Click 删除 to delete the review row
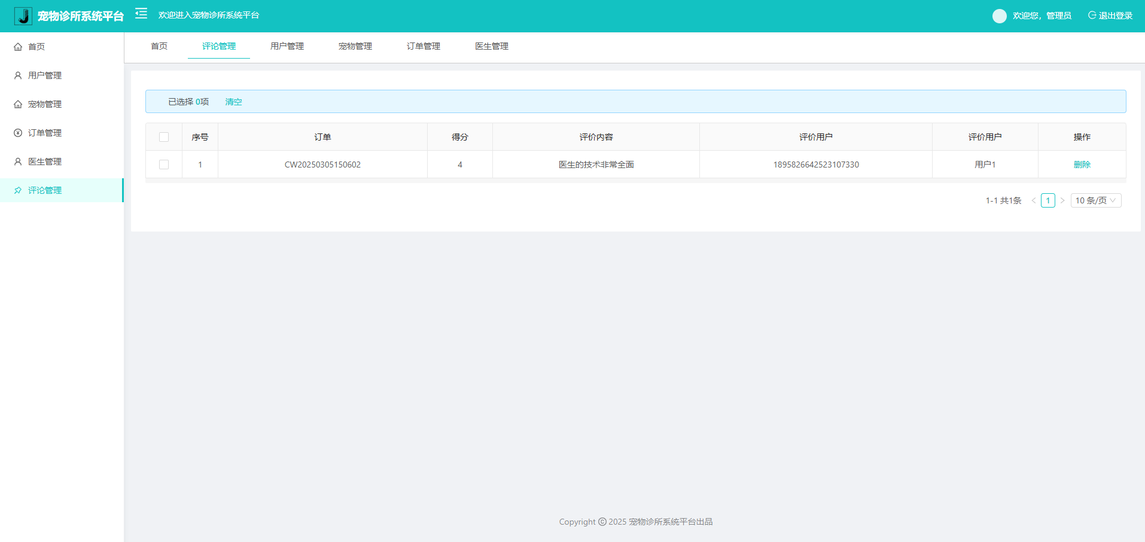The width and height of the screenshot is (1145, 542). pyautogui.click(x=1082, y=165)
